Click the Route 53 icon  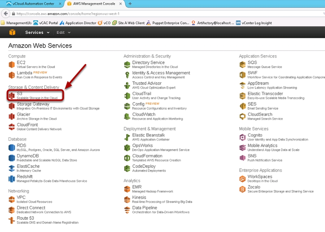click(x=12, y=220)
